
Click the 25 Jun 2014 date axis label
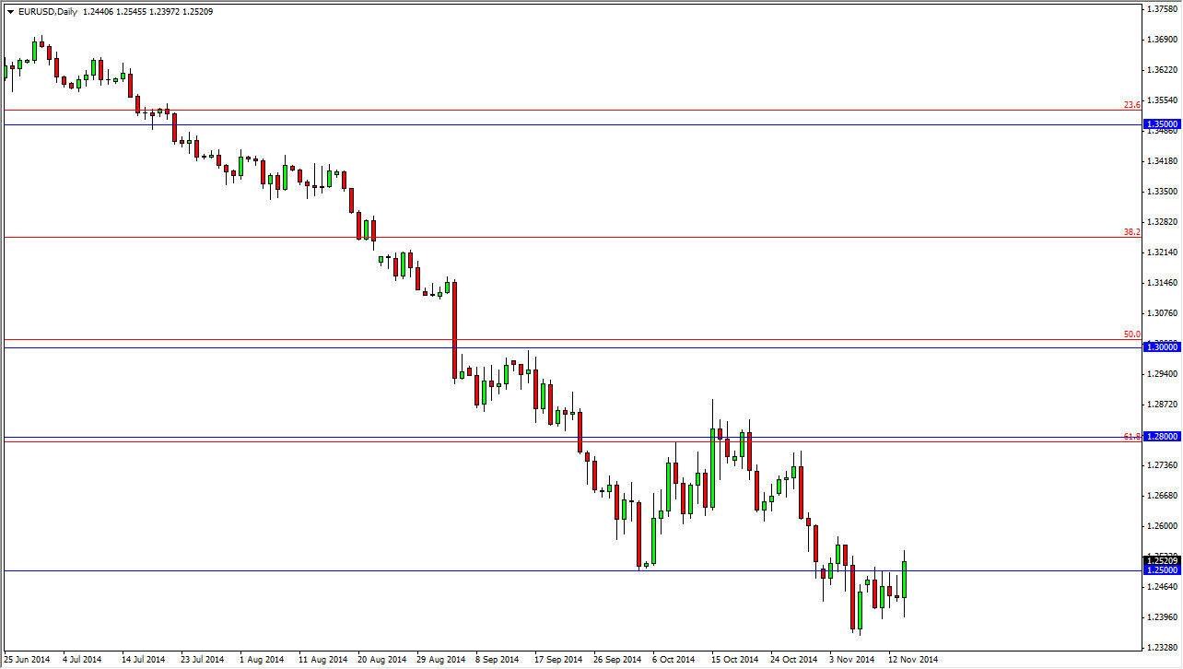coord(28,660)
